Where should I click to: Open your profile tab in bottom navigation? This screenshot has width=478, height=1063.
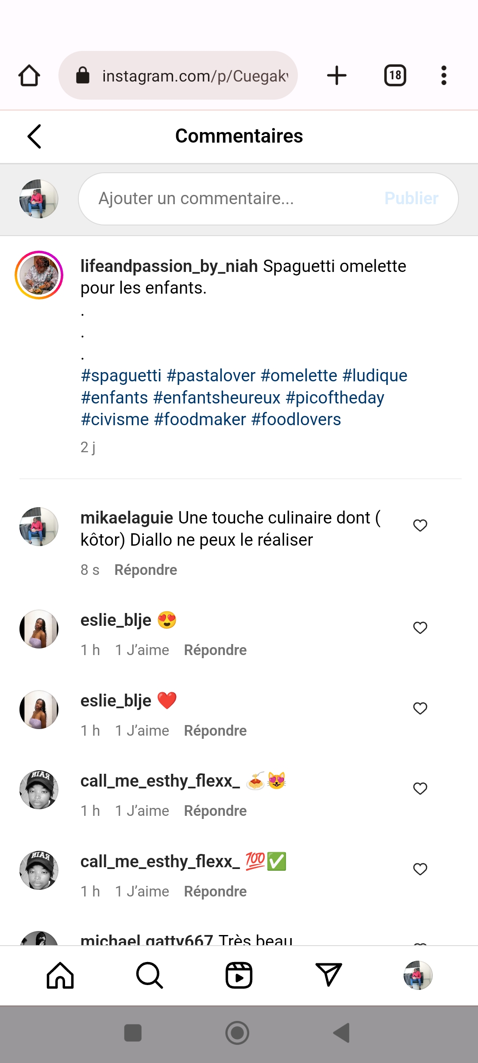(x=418, y=975)
